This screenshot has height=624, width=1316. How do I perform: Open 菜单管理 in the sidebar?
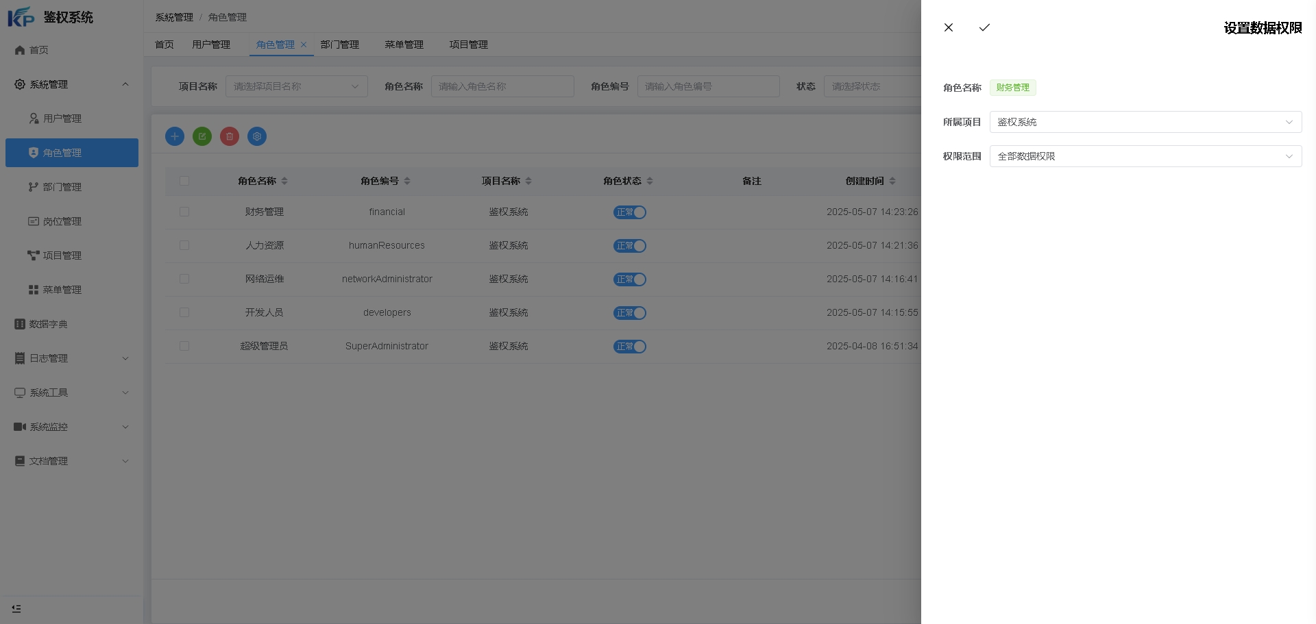62,290
